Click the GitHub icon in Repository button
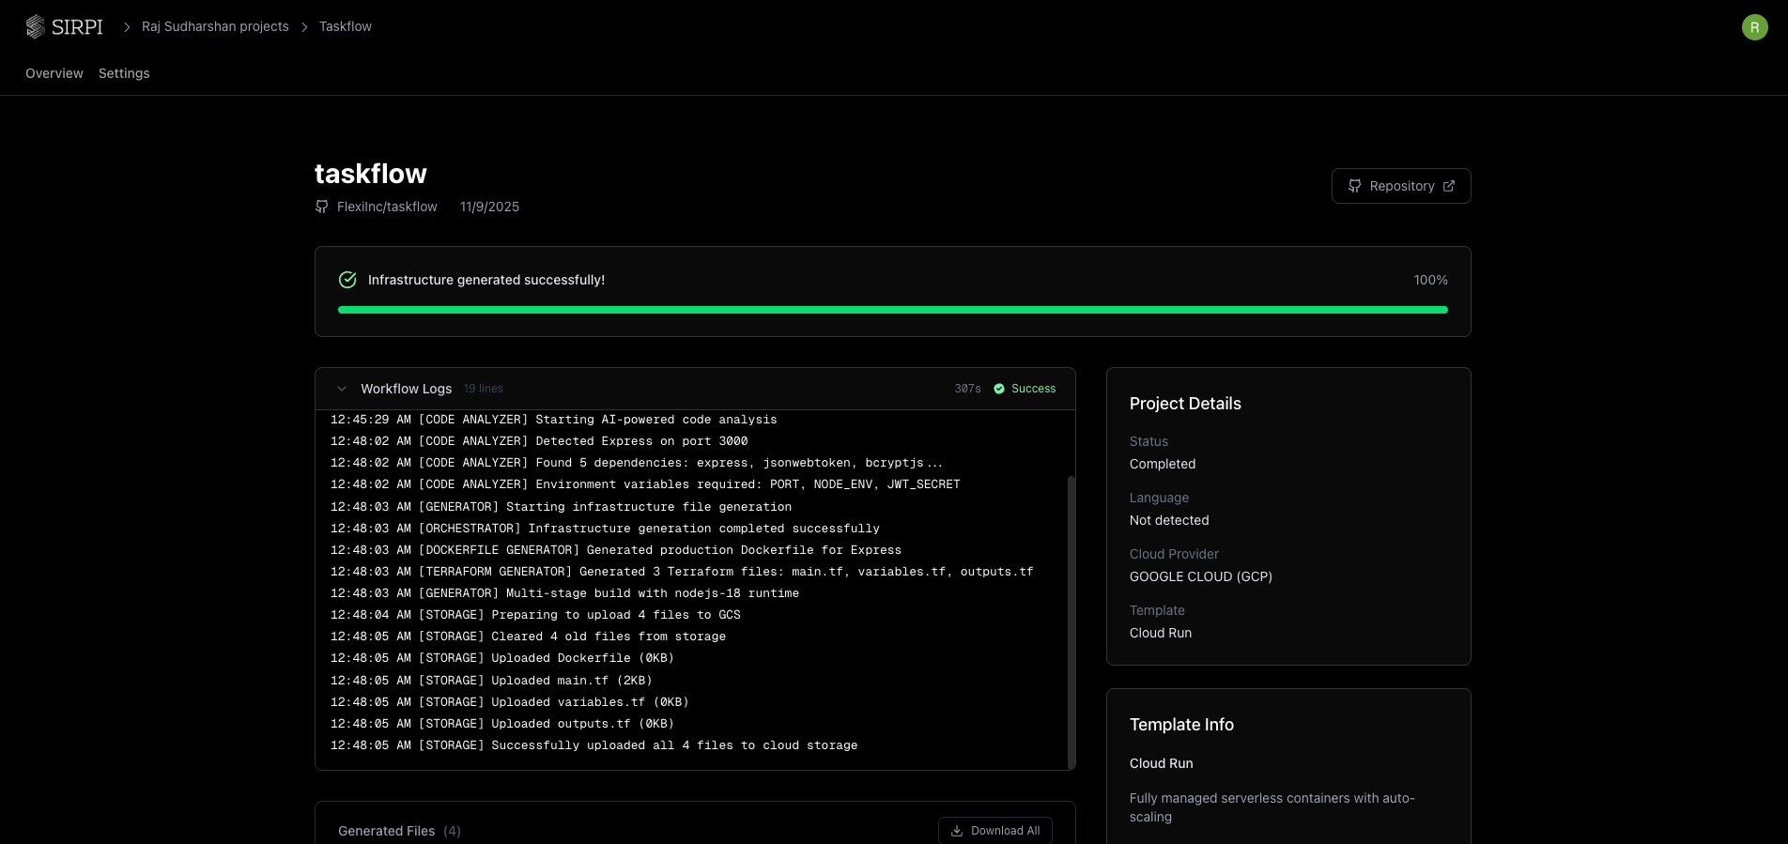Image resolution: width=1788 pixels, height=844 pixels. click(x=1354, y=186)
